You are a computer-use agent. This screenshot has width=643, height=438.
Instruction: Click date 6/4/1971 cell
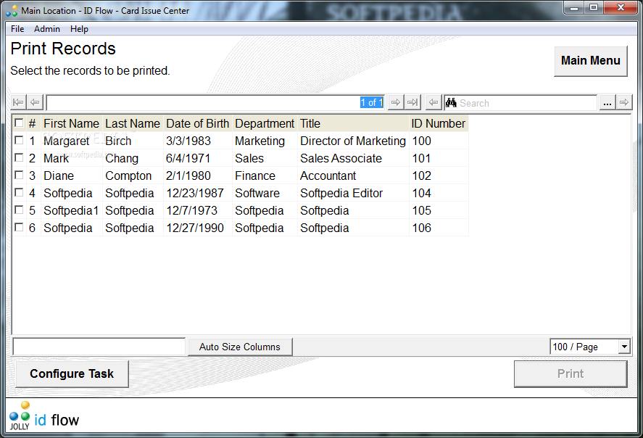click(x=198, y=158)
